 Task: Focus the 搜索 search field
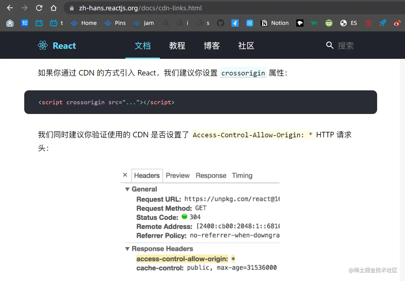pos(346,46)
